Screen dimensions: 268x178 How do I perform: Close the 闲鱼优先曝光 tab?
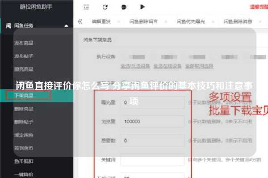point(213,22)
